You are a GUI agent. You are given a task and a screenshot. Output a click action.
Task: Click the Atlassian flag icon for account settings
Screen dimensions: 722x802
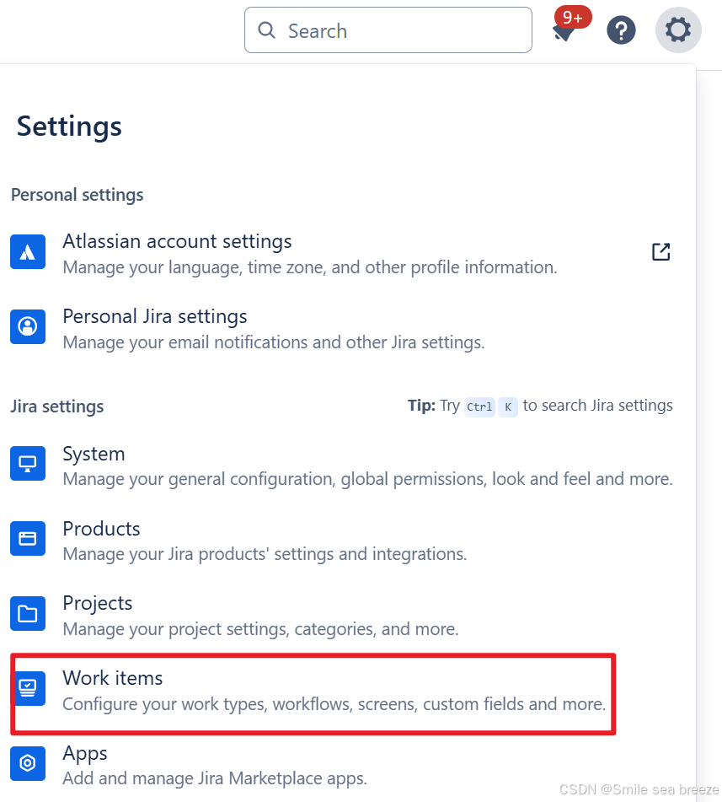coord(28,251)
